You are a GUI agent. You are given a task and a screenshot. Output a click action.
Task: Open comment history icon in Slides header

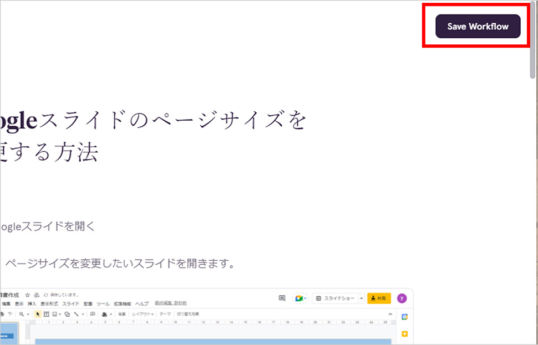click(x=282, y=298)
